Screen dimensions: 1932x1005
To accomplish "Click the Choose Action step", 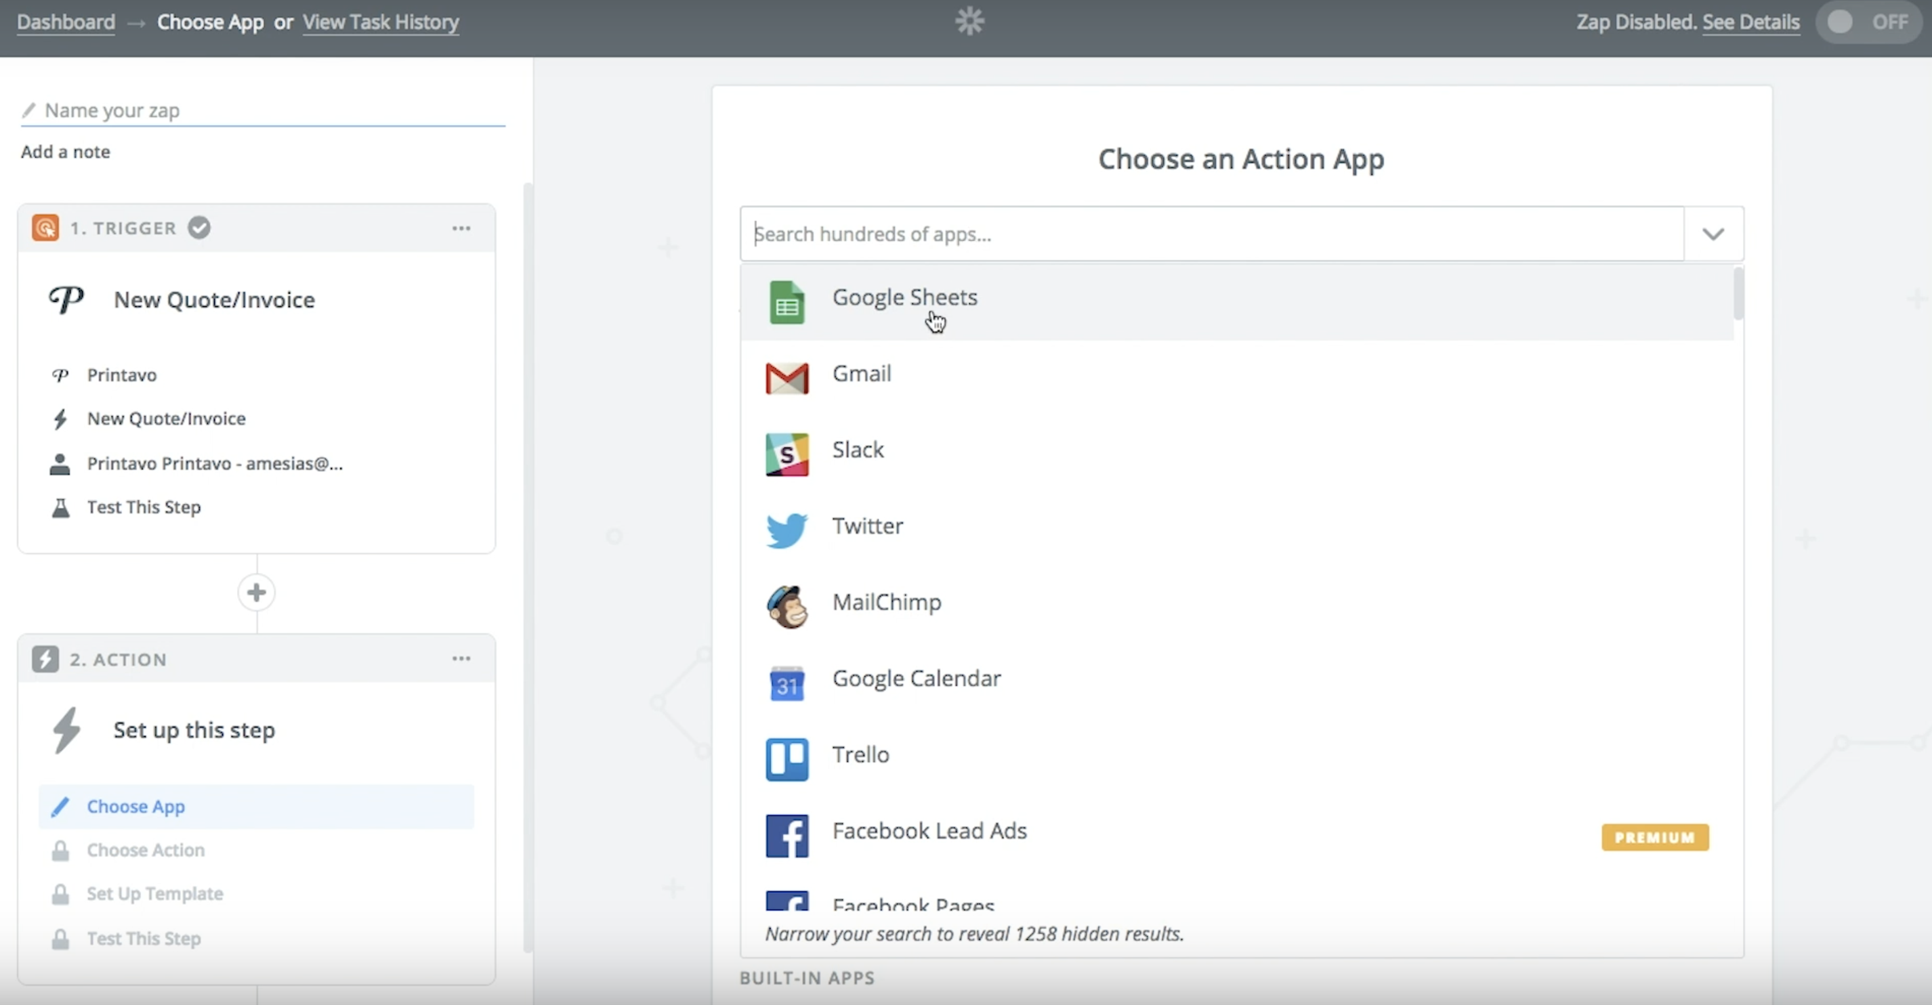I will [x=257, y=851].
